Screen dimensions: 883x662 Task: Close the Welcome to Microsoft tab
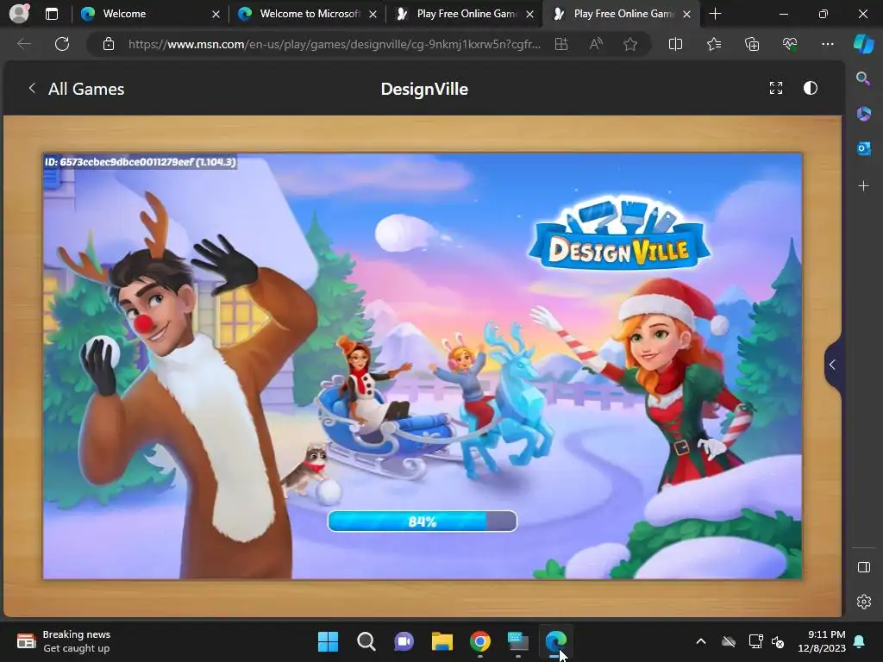(x=373, y=14)
